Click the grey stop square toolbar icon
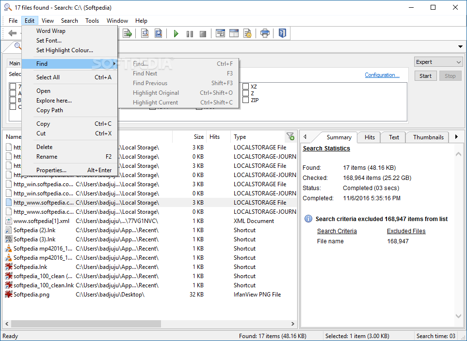The height and width of the screenshot is (341, 467). click(x=203, y=34)
